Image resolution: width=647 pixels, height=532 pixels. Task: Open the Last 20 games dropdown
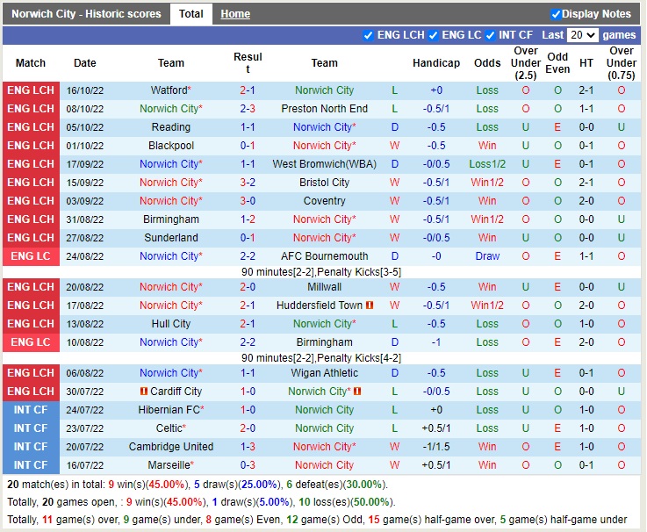pos(582,35)
